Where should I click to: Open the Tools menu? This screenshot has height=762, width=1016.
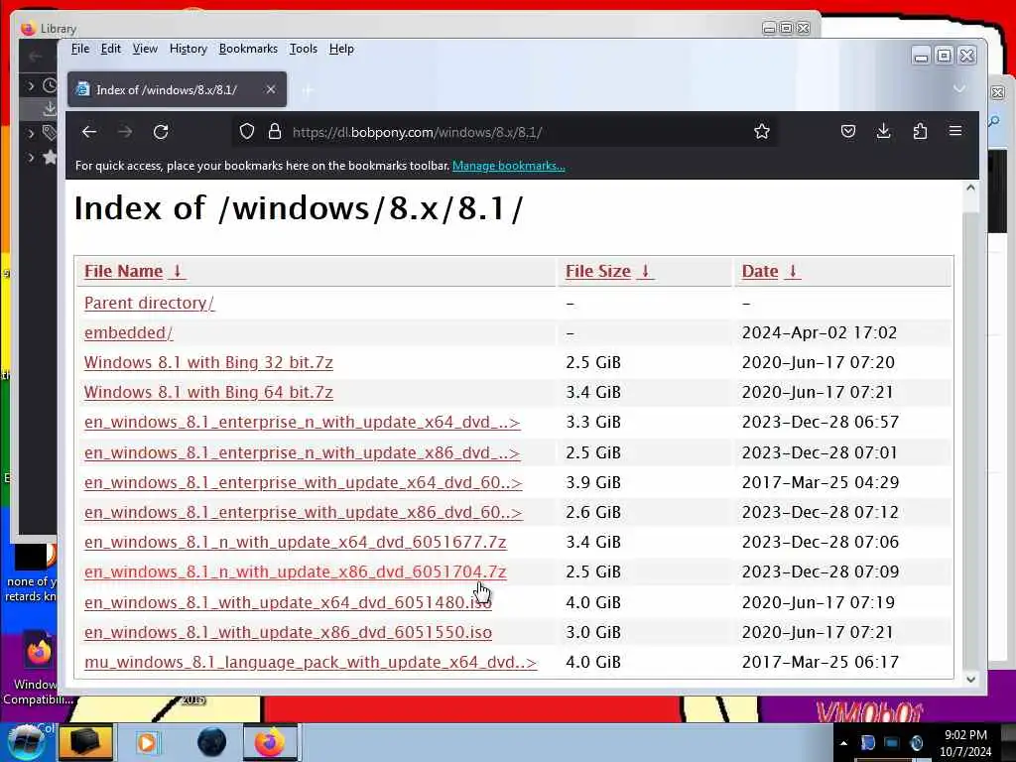coord(304,49)
